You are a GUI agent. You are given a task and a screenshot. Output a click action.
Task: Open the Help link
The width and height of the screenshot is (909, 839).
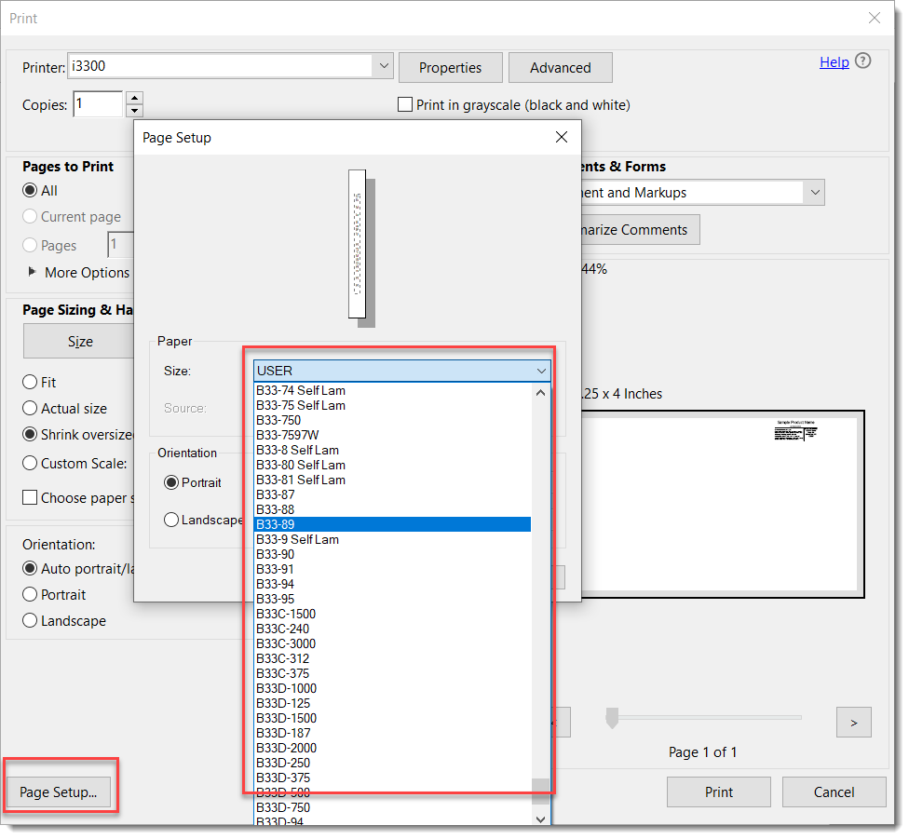pos(834,62)
